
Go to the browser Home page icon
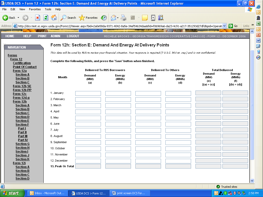54,18
